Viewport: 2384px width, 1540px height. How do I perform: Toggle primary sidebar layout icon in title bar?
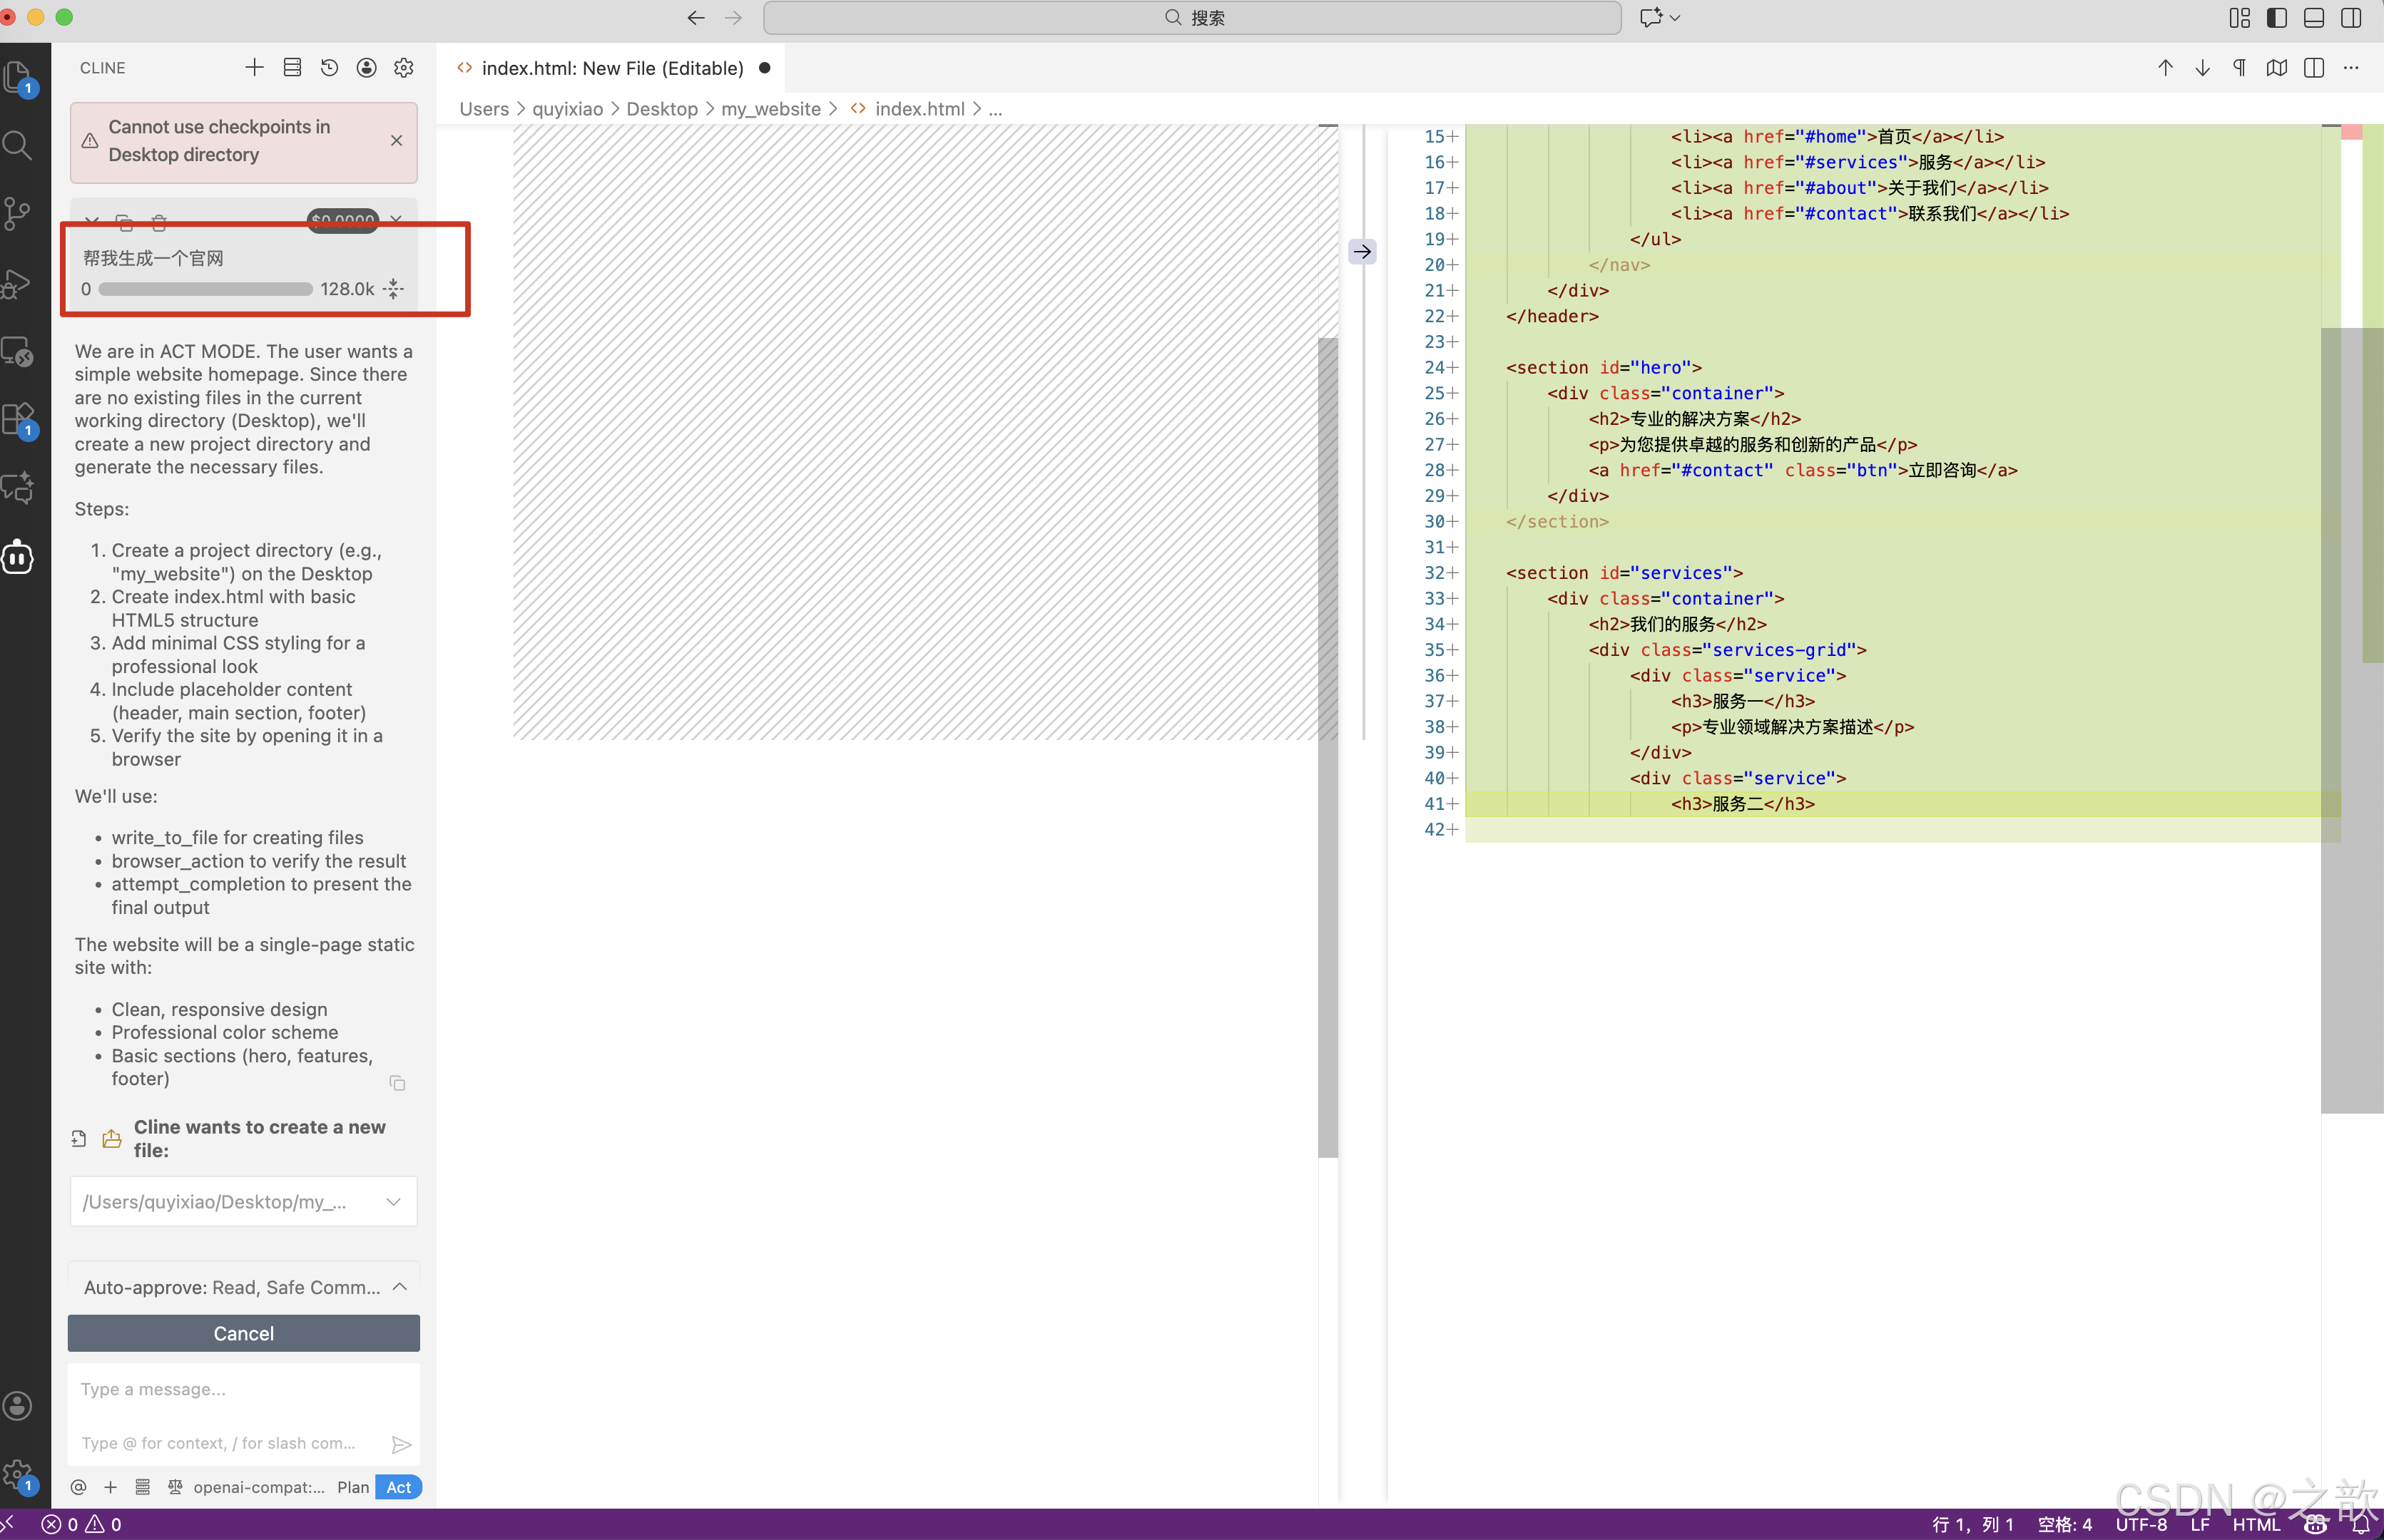(x=2277, y=18)
